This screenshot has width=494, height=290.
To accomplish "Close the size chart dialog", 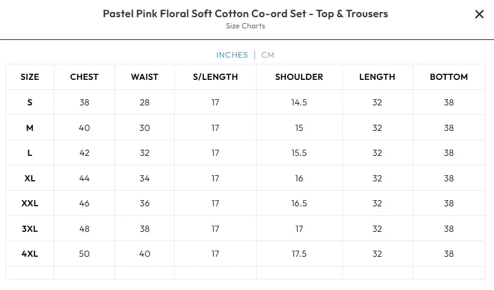I will pos(480,14).
